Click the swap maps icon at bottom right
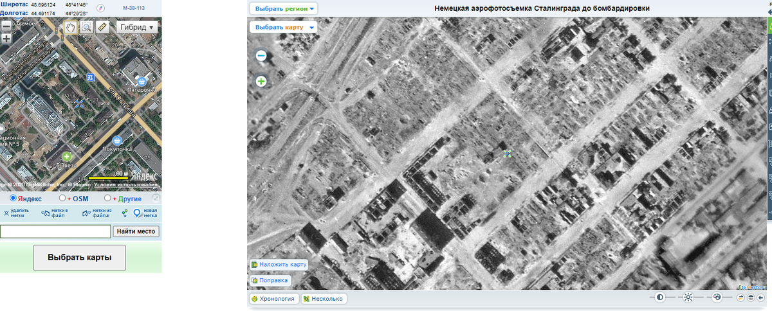 [740, 298]
